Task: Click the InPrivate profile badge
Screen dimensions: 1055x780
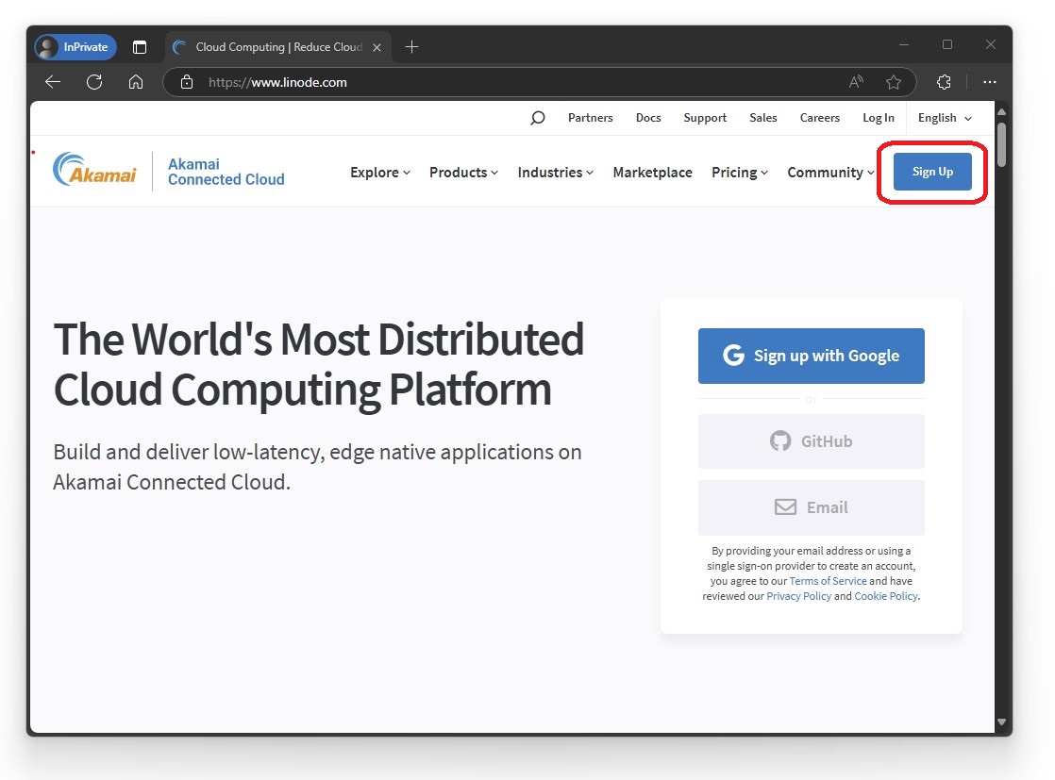Action: pyautogui.click(x=75, y=47)
